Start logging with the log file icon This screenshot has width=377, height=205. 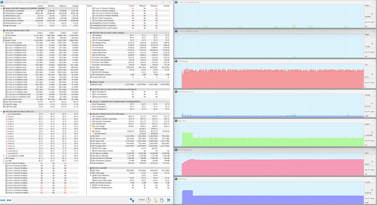[155, 200]
